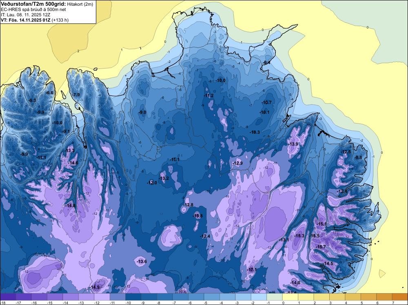Click the -14.8 temperature value on map
This screenshot has height=305, width=408.
(x=71, y=206)
